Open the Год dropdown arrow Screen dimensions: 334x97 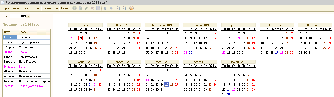(28, 16)
